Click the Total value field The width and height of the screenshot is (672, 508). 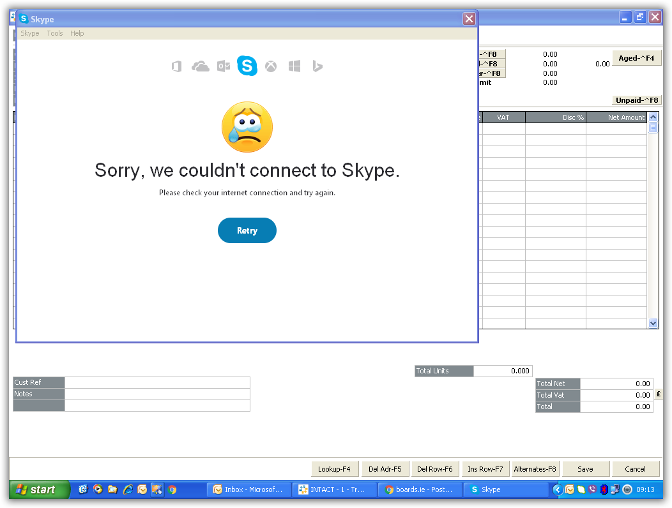click(x=616, y=407)
